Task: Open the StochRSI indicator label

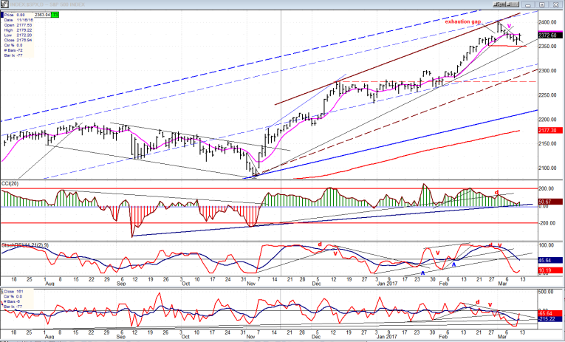Action: [x=26, y=245]
